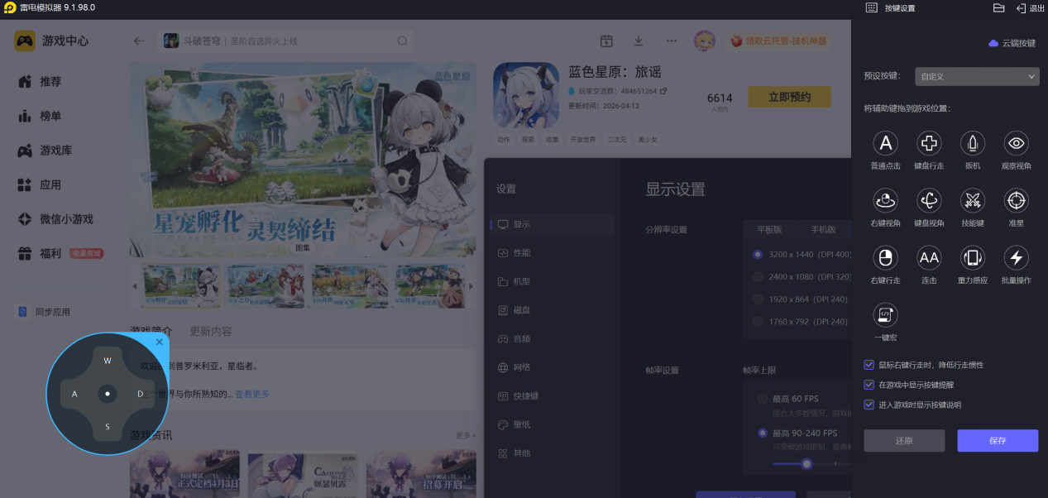Click the left arrow of the screenshot carousel
Viewport: 1048px width, 498px height.
(136, 285)
